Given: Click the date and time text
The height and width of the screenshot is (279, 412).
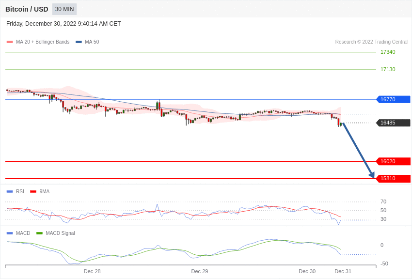Looking at the screenshot, I should 63,24.
